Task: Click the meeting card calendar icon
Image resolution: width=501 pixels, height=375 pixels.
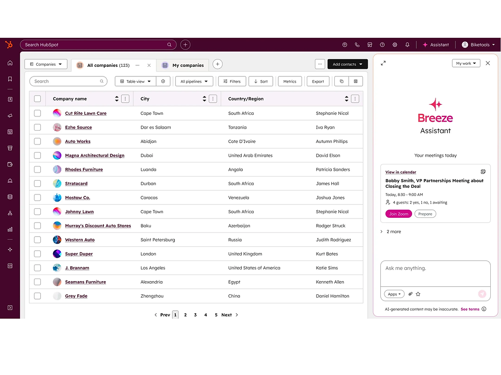Action: click(x=483, y=171)
